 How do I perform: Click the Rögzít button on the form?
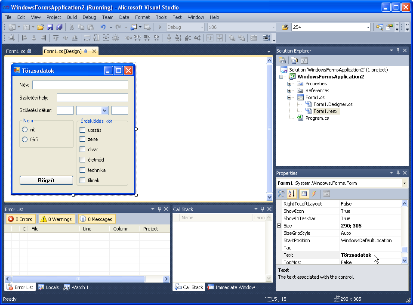(x=46, y=180)
